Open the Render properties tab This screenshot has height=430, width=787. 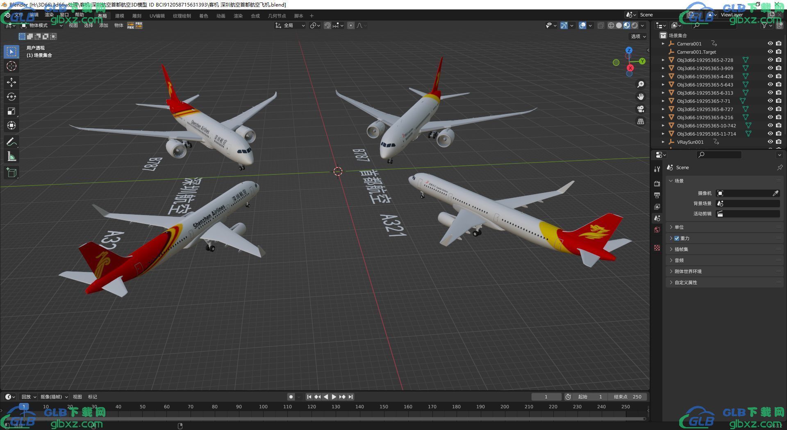(x=657, y=184)
